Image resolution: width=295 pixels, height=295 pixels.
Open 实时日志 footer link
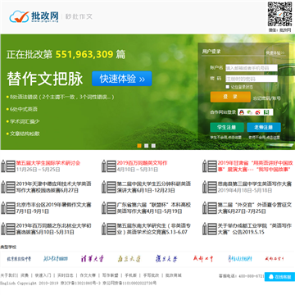pos(66,275)
